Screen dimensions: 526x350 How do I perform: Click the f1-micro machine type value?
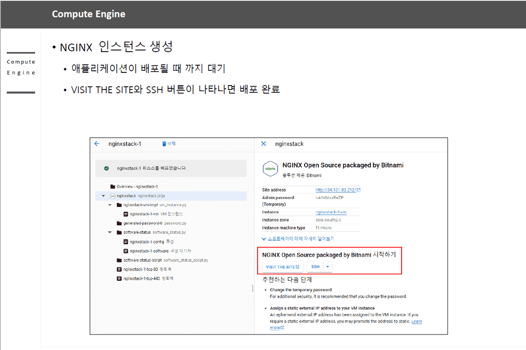coord(323,228)
